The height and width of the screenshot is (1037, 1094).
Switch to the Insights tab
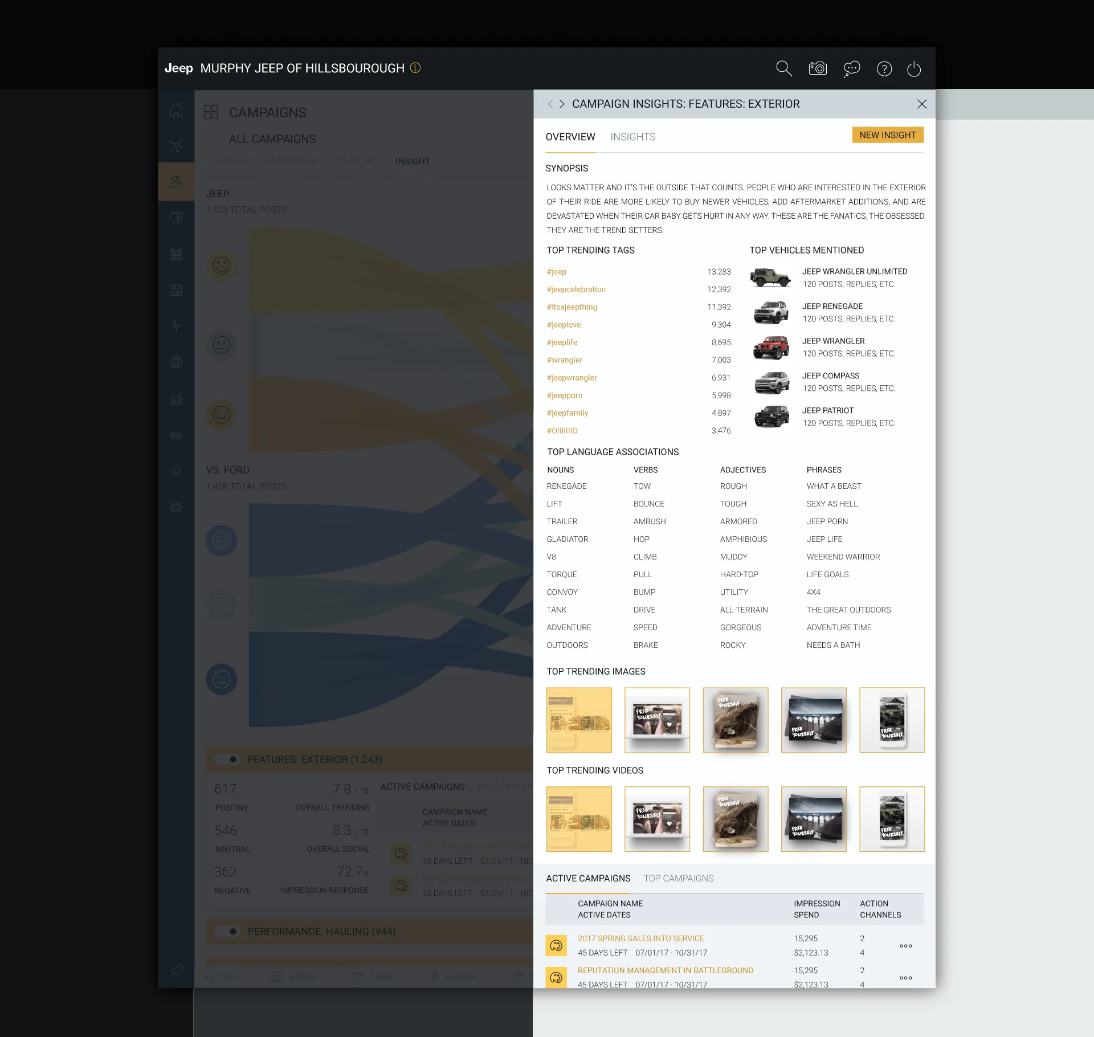point(633,137)
